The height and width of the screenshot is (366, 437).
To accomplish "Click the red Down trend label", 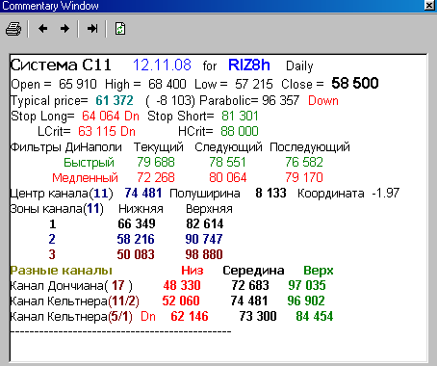I will click(x=323, y=100).
